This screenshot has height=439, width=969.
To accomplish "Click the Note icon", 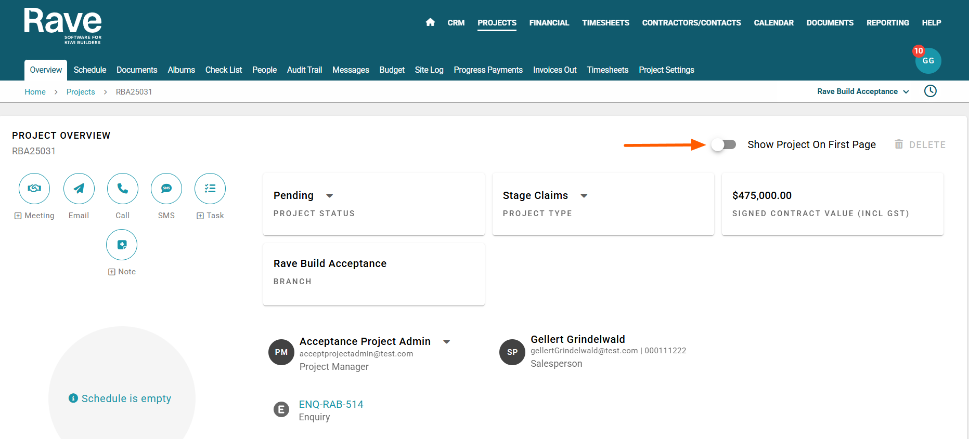I will (122, 245).
